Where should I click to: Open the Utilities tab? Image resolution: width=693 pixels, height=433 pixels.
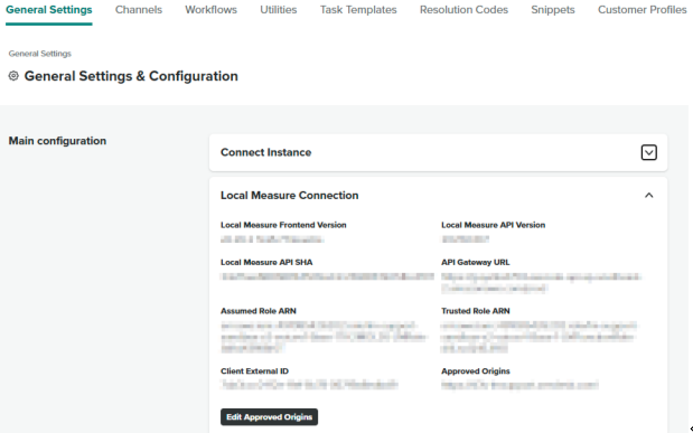point(278,10)
